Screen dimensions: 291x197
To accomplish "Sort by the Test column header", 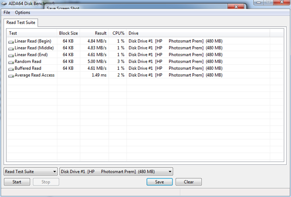I will pyautogui.click(x=32, y=33).
